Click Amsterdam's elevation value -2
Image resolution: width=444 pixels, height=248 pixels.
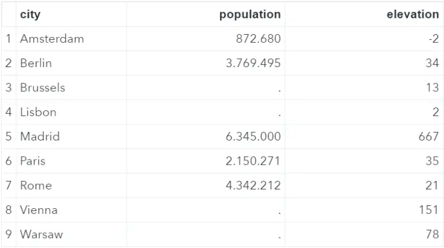click(433, 39)
